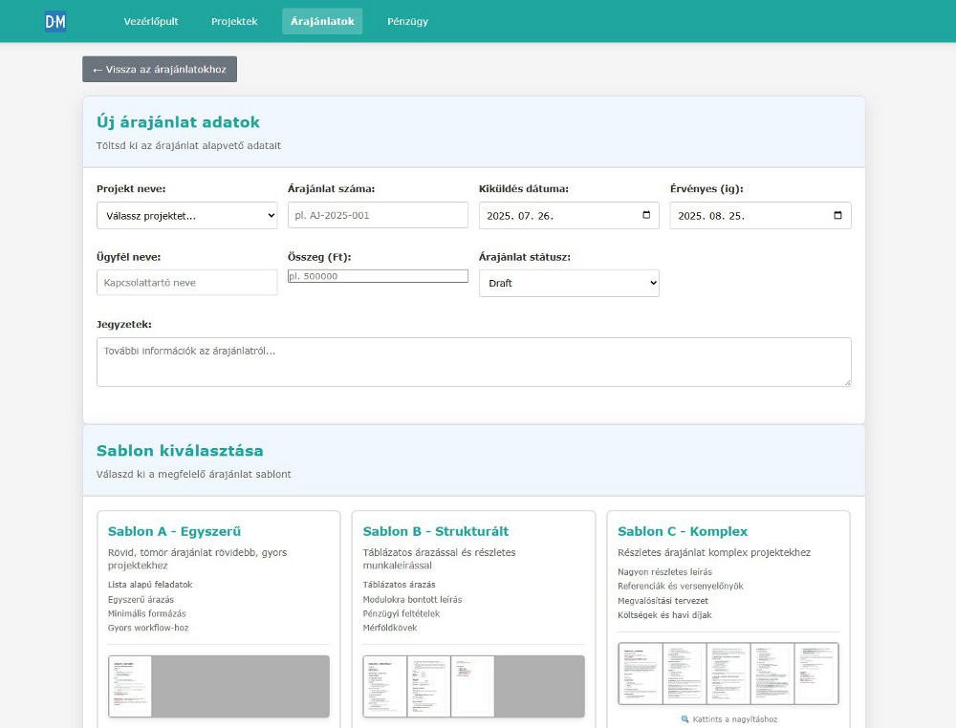
Task: Click the "Modulokra bontott leírás" text
Action: pyautogui.click(x=412, y=599)
